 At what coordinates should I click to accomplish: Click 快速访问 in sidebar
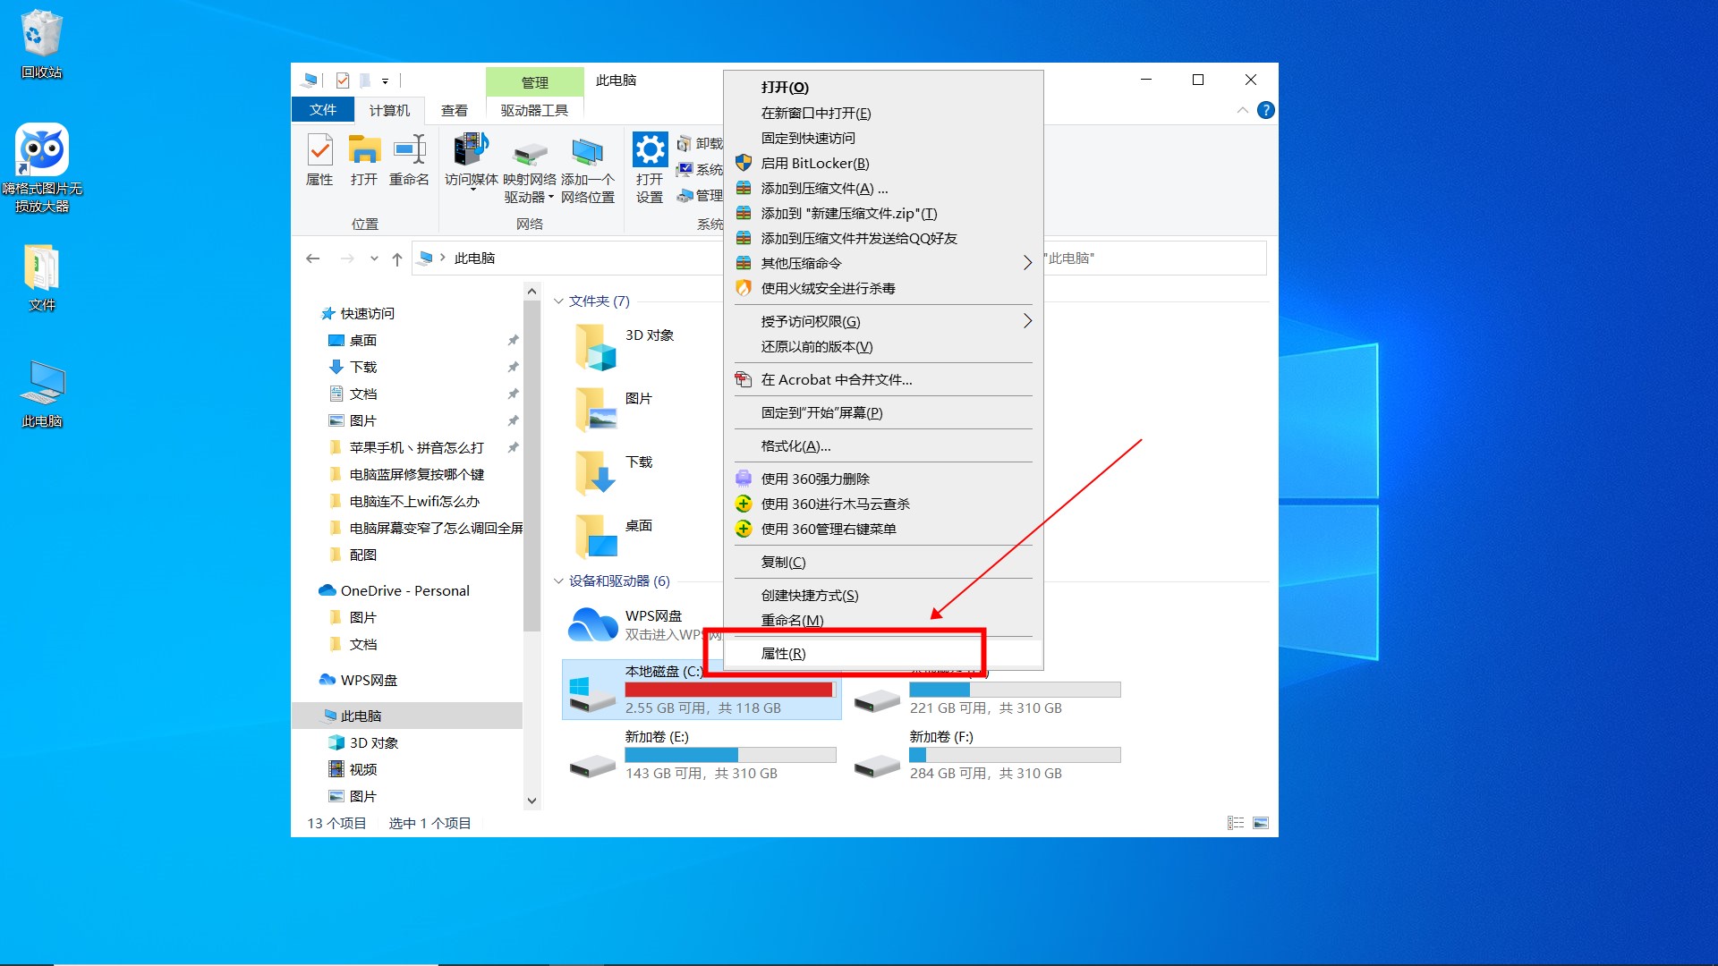(370, 312)
